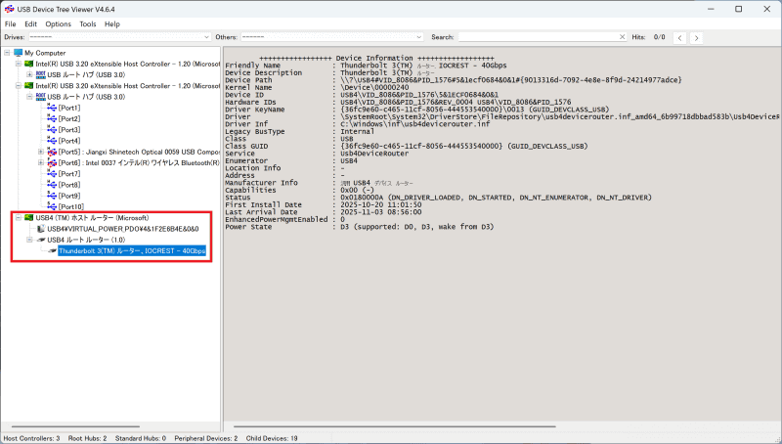Select [Port1] label in tree
The width and height of the screenshot is (782, 444).
click(69, 108)
